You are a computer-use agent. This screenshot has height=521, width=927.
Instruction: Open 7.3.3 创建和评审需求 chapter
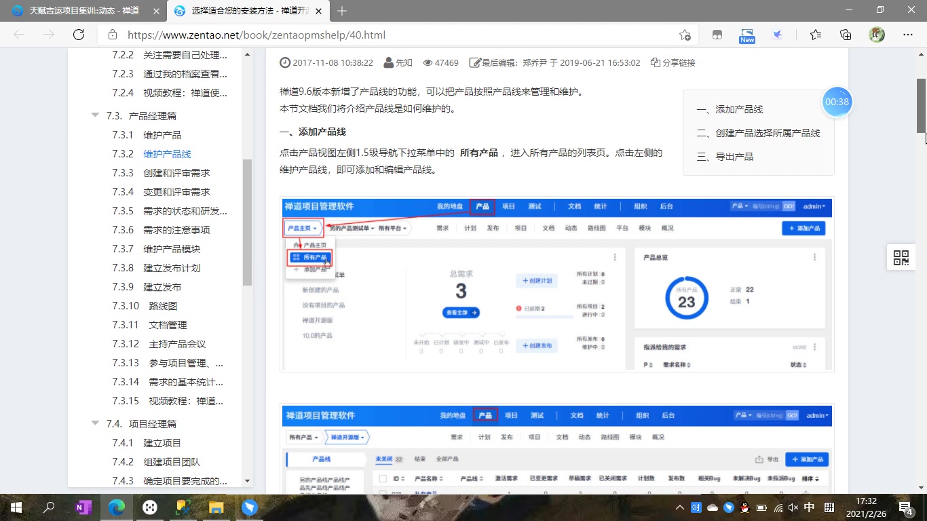[x=161, y=173]
